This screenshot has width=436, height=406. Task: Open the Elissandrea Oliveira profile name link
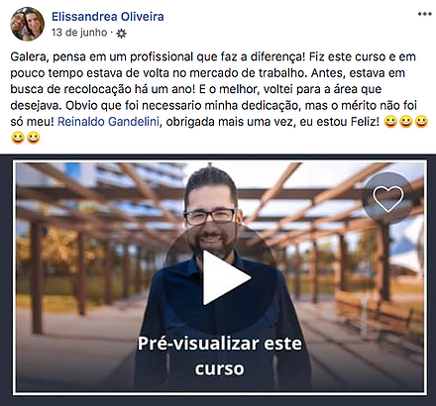(x=108, y=16)
